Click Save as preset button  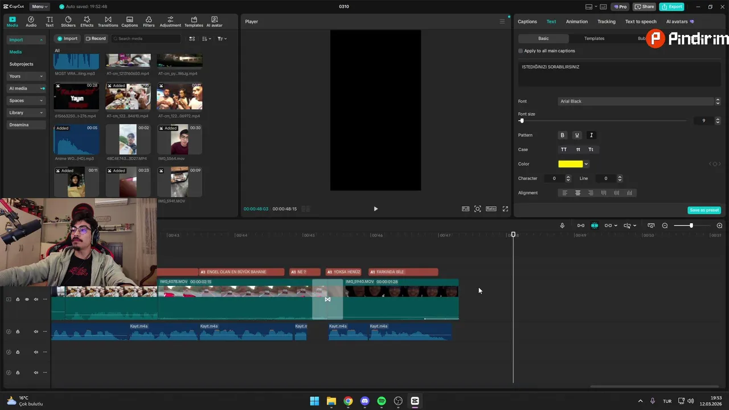pyautogui.click(x=704, y=210)
